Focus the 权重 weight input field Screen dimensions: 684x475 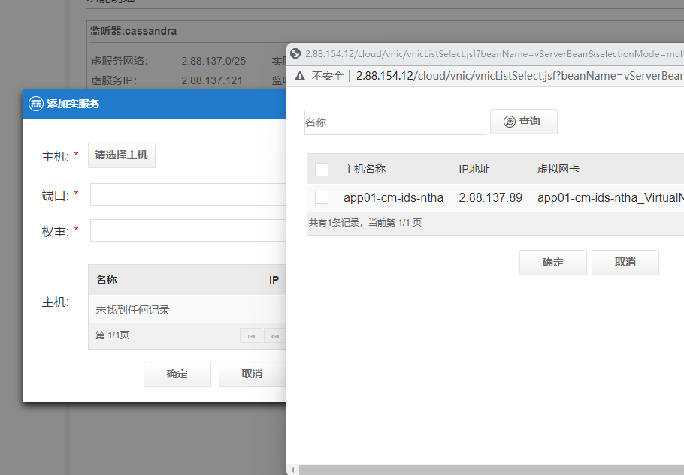point(188,230)
